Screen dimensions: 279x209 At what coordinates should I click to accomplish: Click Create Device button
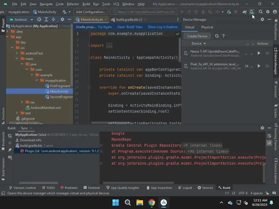point(197,36)
